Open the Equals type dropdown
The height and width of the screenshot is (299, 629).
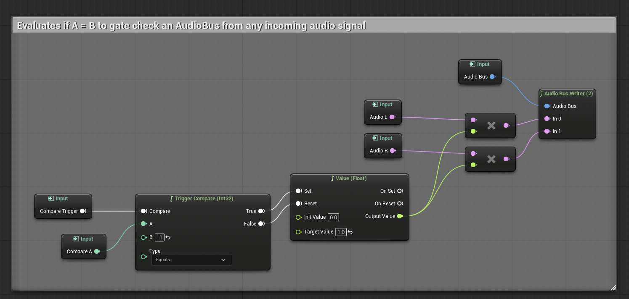(191, 260)
